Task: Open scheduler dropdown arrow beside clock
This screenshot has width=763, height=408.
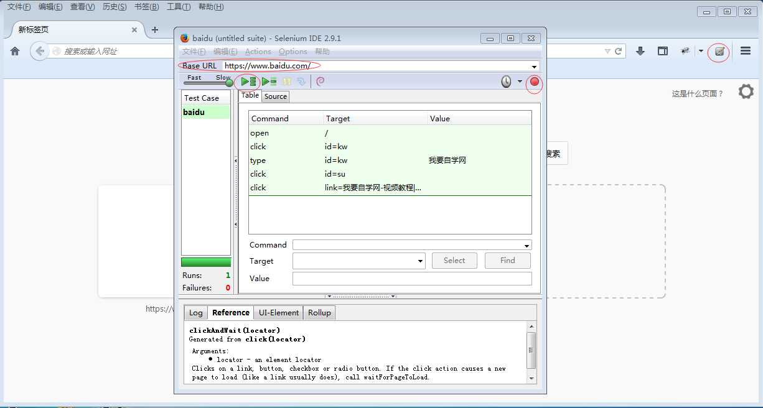Action: click(x=520, y=81)
